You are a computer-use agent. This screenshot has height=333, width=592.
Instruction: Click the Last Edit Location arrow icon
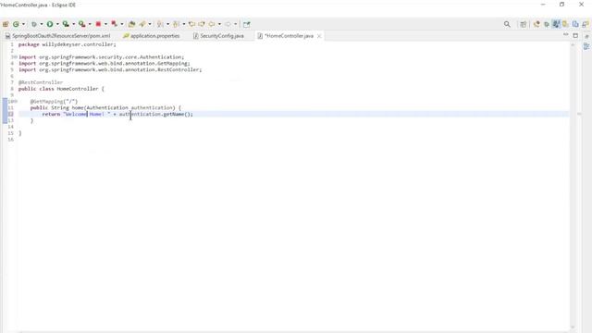(191, 24)
